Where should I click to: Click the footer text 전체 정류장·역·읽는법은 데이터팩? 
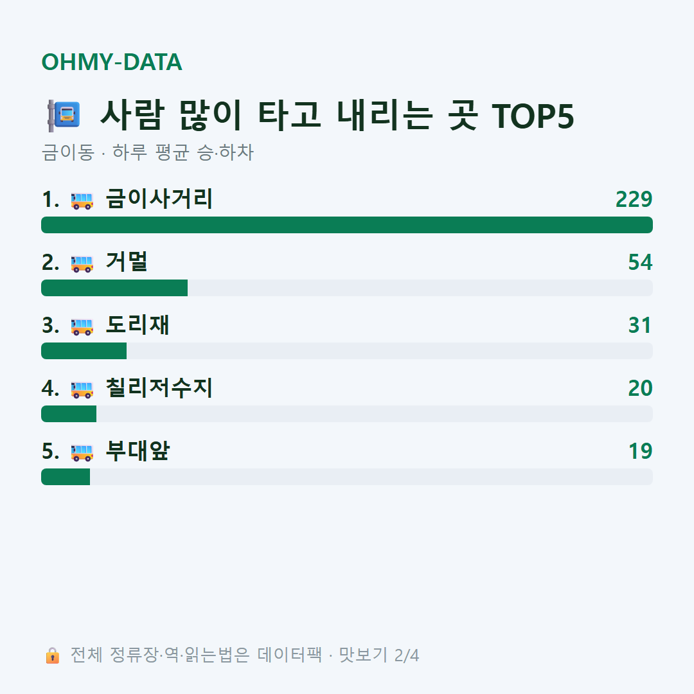(196, 655)
